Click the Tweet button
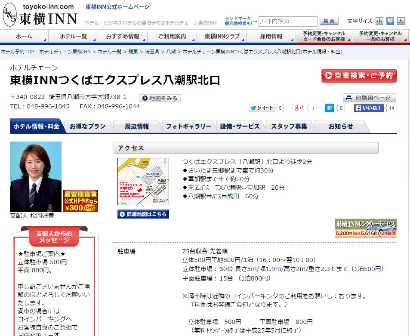The width and height of the screenshot is (410, 336). pos(262,108)
